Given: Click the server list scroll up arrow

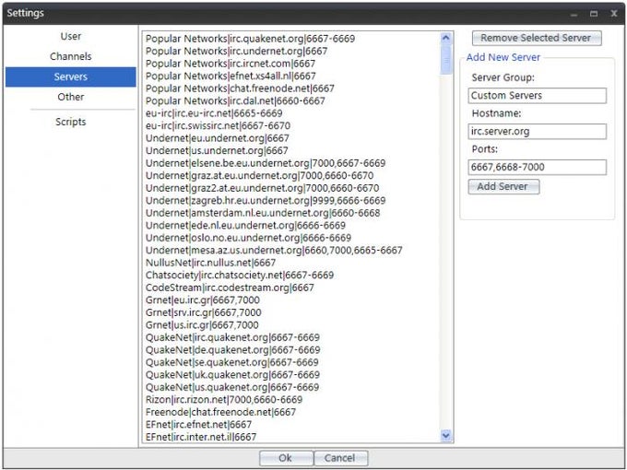Looking at the screenshot, I should 446,38.
